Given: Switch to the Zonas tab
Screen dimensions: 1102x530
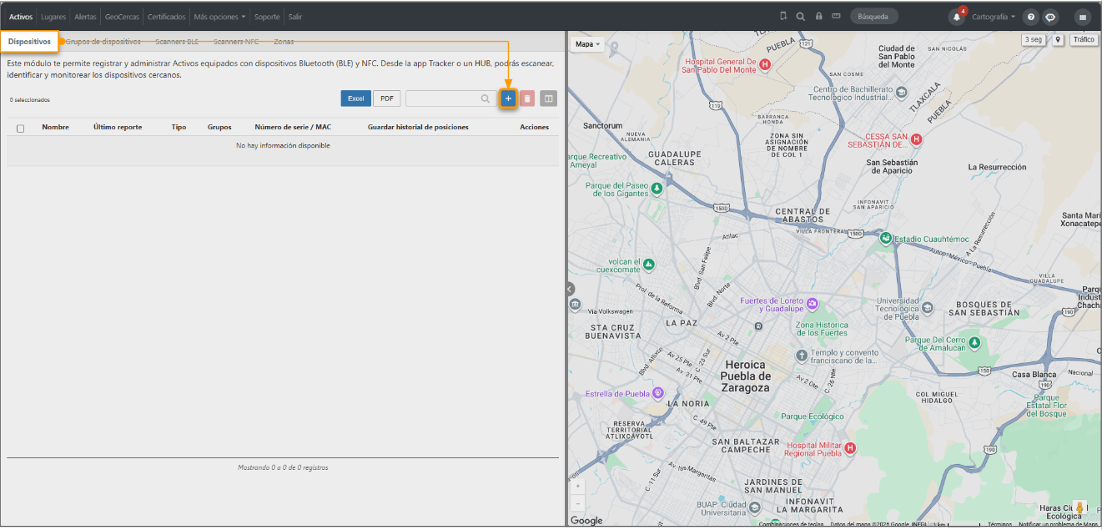Looking at the screenshot, I should point(284,41).
